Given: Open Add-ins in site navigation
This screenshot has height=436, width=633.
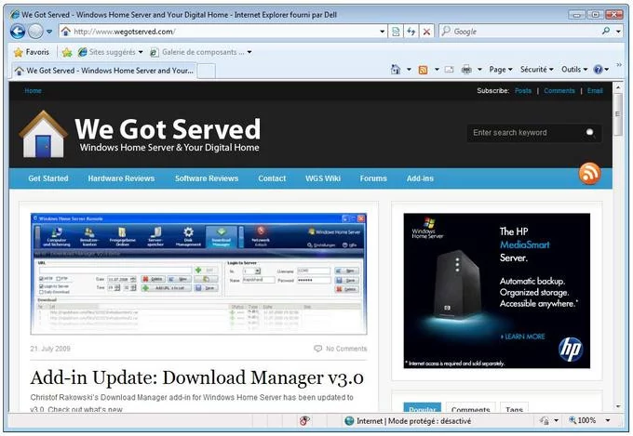Looking at the screenshot, I should (420, 178).
